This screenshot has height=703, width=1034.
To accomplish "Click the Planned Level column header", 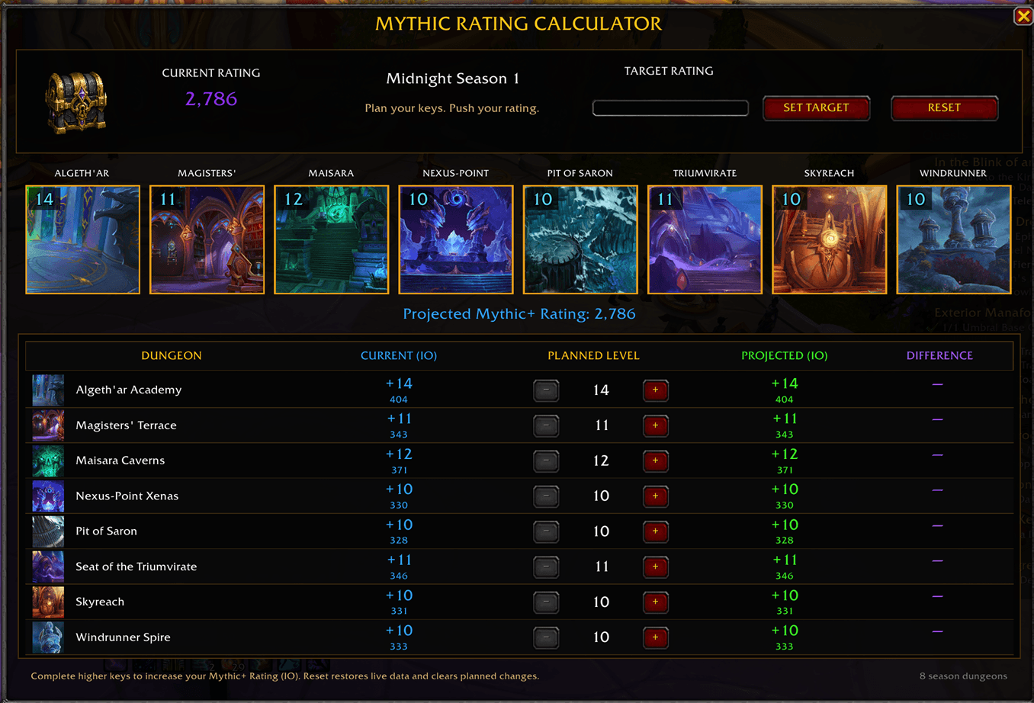I will coord(593,355).
